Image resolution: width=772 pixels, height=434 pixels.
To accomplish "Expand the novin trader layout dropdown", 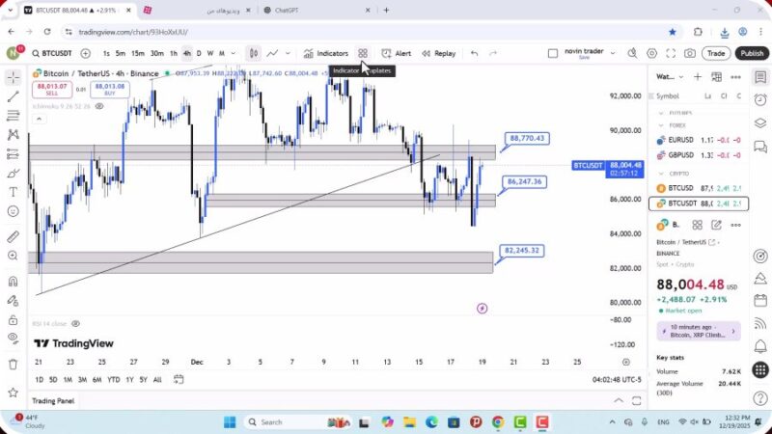I will pos(611,54).
